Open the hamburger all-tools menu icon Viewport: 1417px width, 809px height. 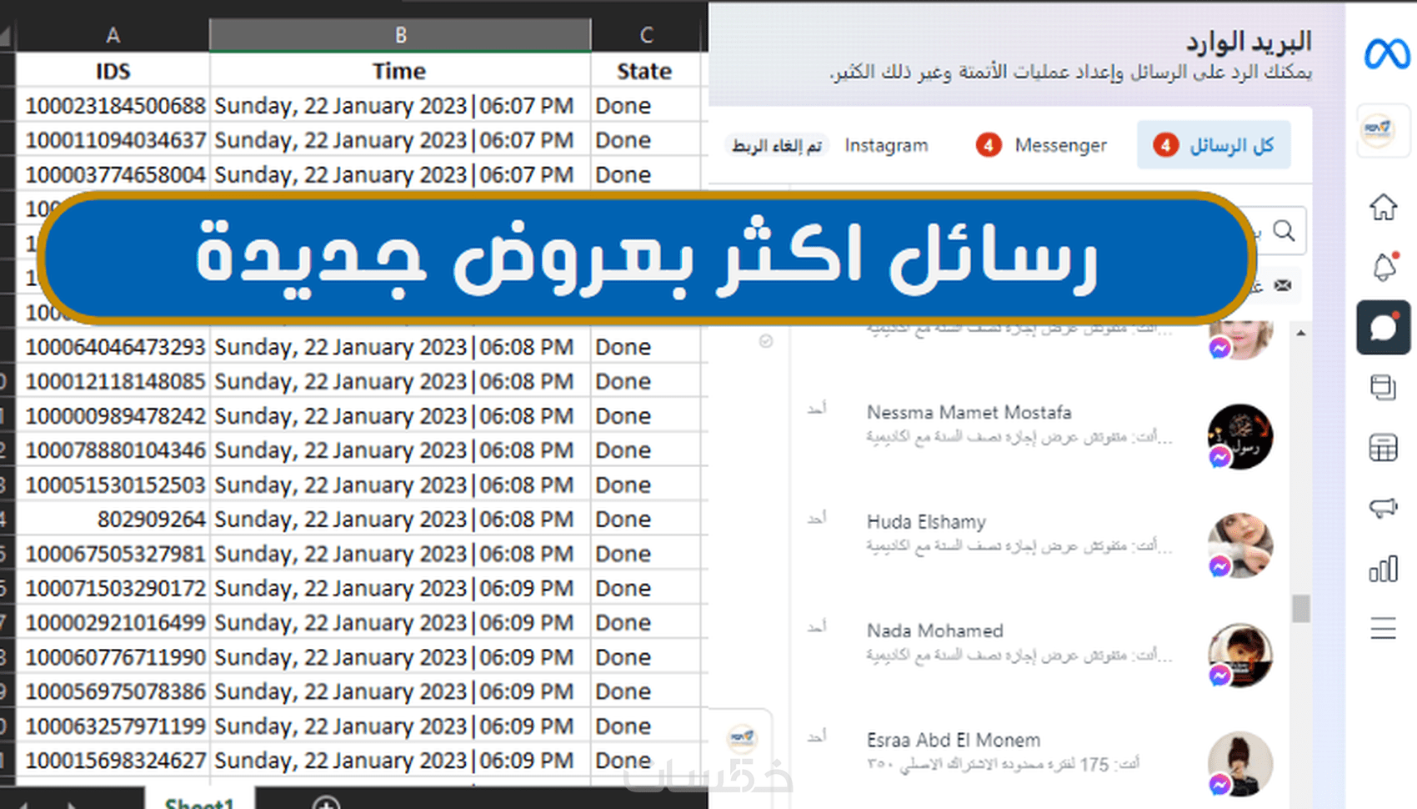(x=1383, y=628)
